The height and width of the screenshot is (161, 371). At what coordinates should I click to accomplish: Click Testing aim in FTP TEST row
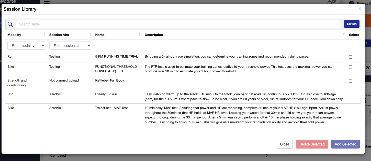pos(54,66)
